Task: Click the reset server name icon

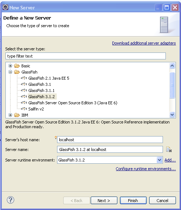Action: pos(169,149)
